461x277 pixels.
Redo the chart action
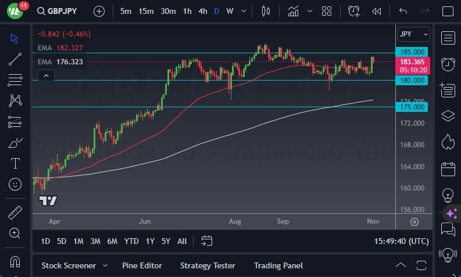(x=425, y=11)
